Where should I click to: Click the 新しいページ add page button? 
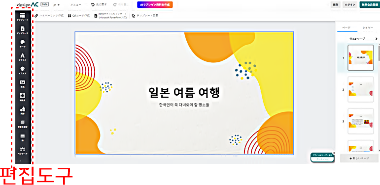359,158
